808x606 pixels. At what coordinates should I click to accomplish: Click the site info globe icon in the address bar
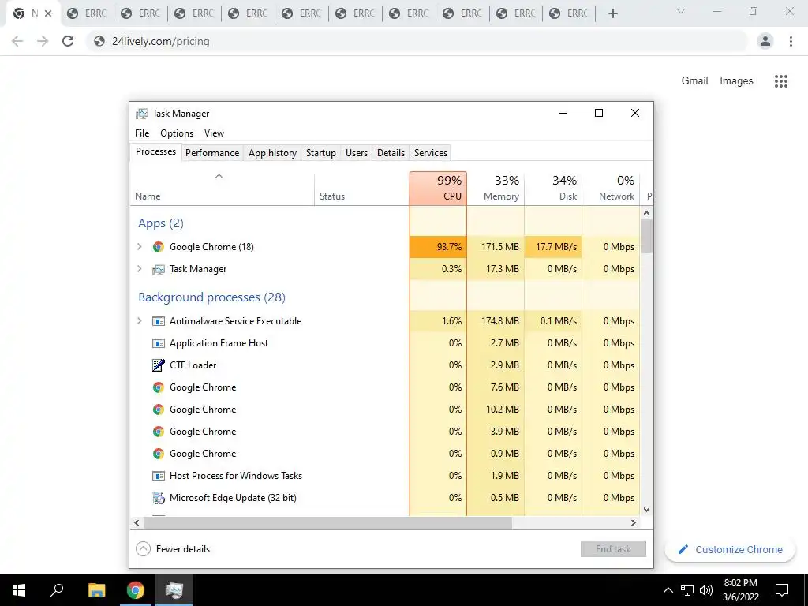(x=99, y=41)
